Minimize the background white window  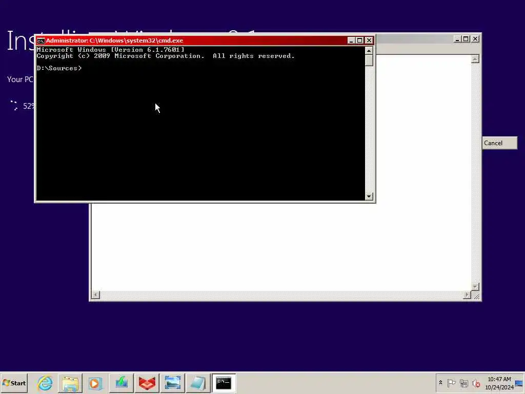tap(457, 39)
